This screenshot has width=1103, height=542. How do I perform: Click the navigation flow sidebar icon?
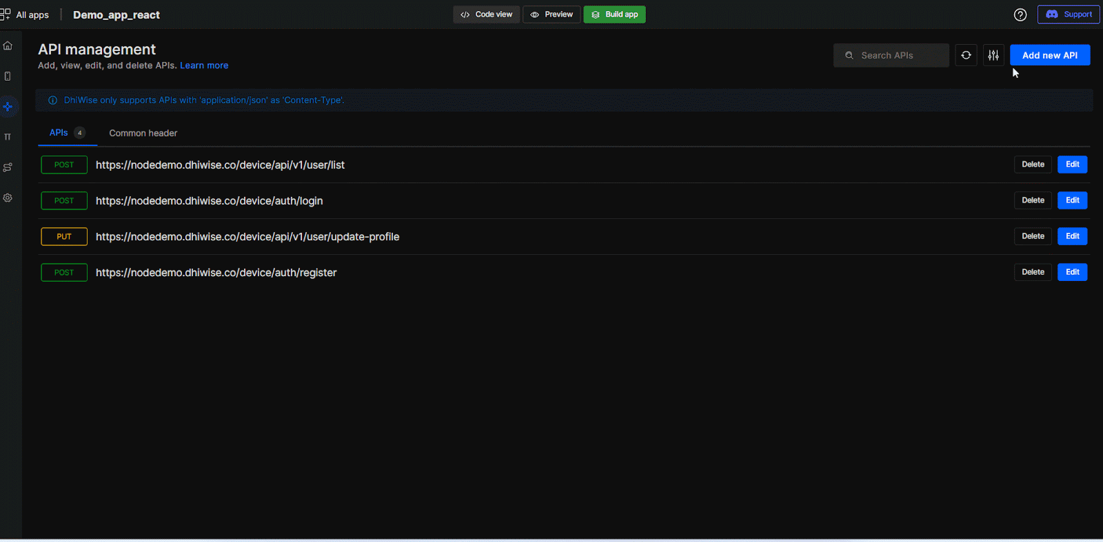(8, 167)
